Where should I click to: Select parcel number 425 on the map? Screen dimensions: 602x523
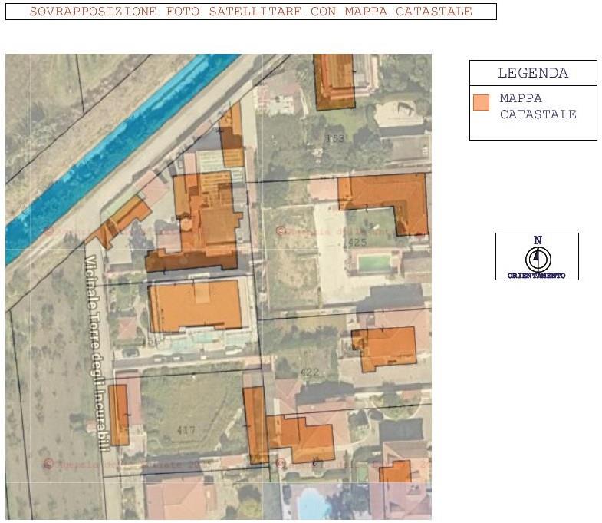pyautogui.click(x=357, y=243)
